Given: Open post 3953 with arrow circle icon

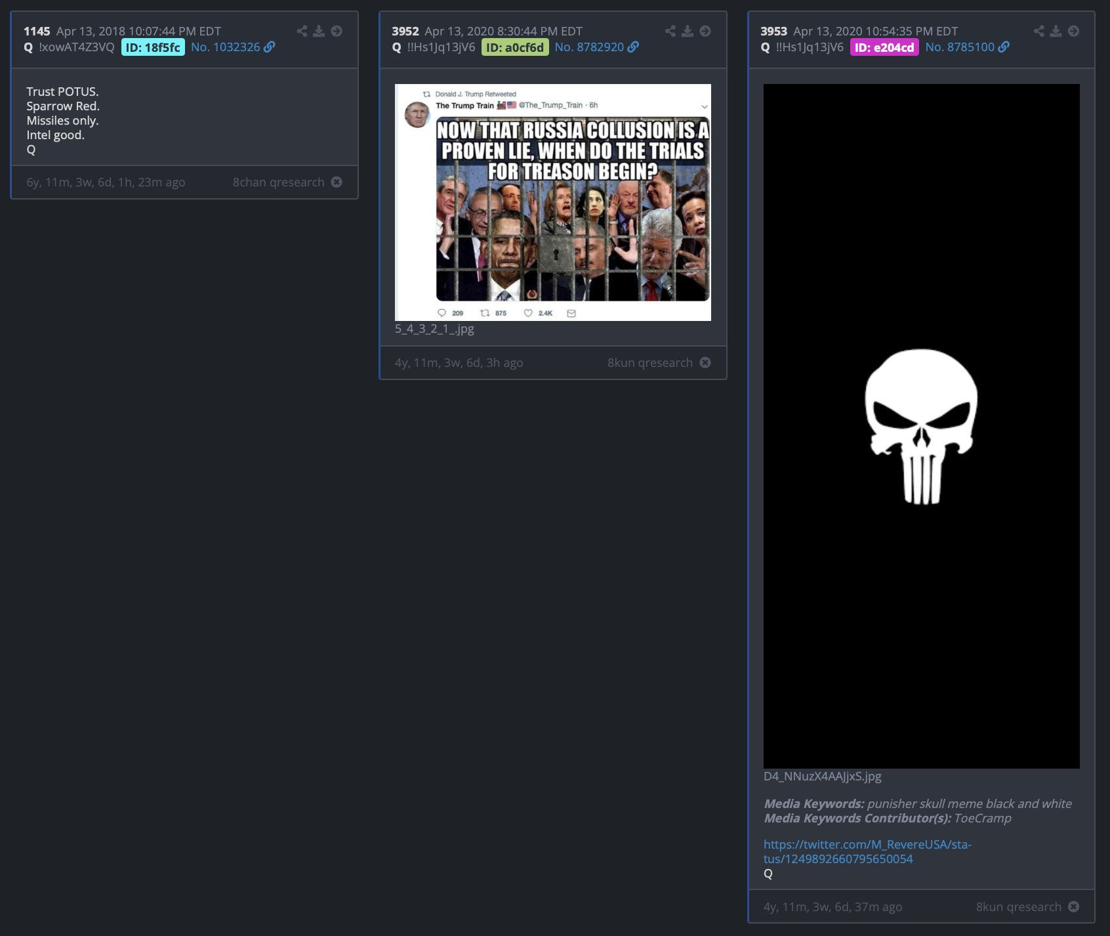Looking at the screenshot, I should [1074, 31].
